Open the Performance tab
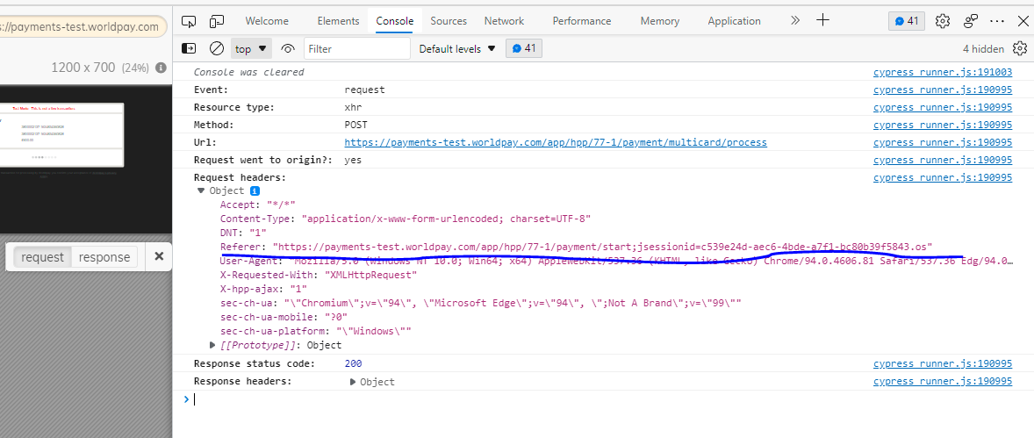1034x438 pixels. pyautogui.click(x=582, y=21)
